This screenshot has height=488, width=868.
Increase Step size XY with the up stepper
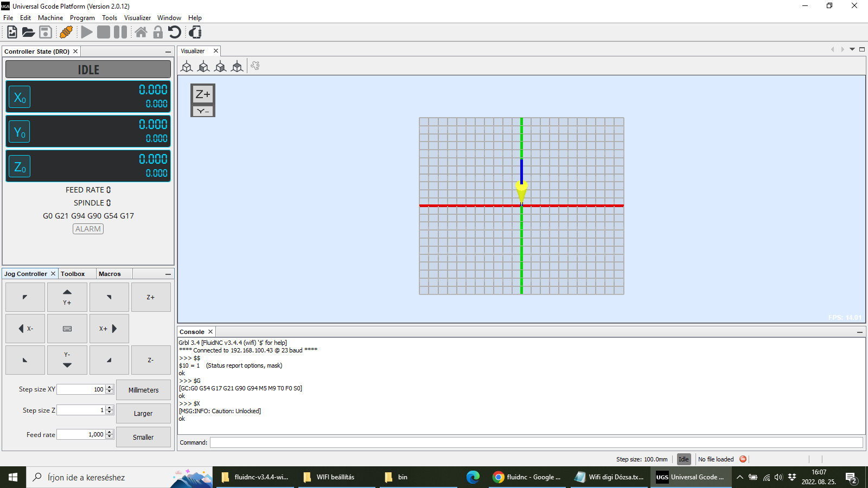(x=109, y=387)
